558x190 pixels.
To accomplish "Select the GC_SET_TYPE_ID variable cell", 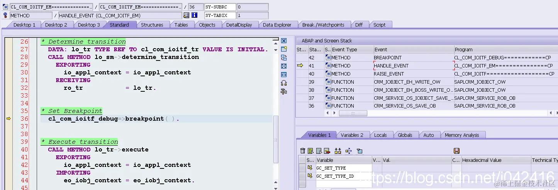I will (344, 176).
